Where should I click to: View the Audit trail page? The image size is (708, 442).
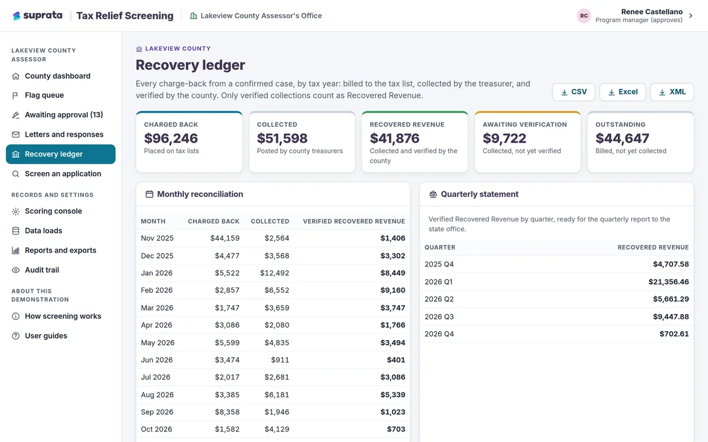(61, 270)
